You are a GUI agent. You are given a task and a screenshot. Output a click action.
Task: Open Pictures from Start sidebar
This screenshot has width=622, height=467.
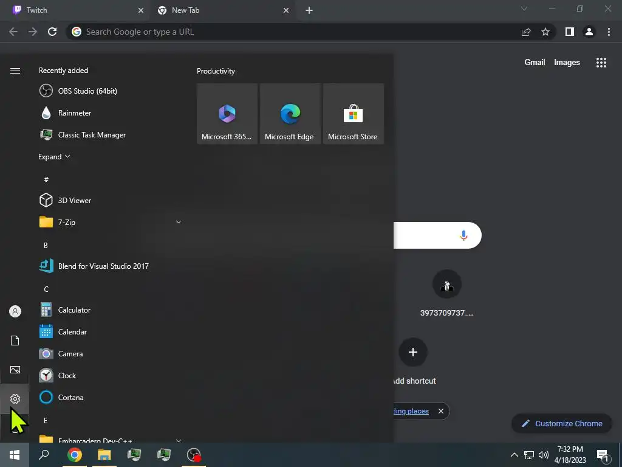[x=15, y=370]
